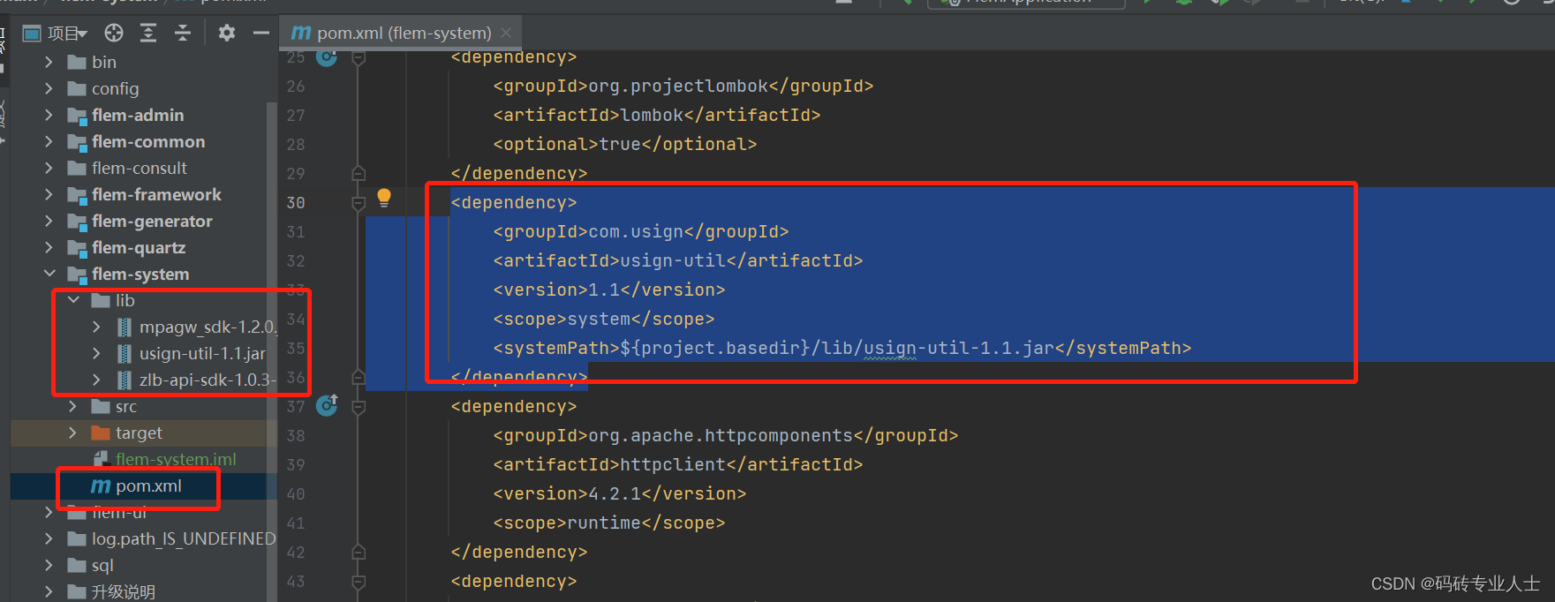Expand the sql folder
The width and height of the screenshot is (1555, 602).
[x=49, y=566]
